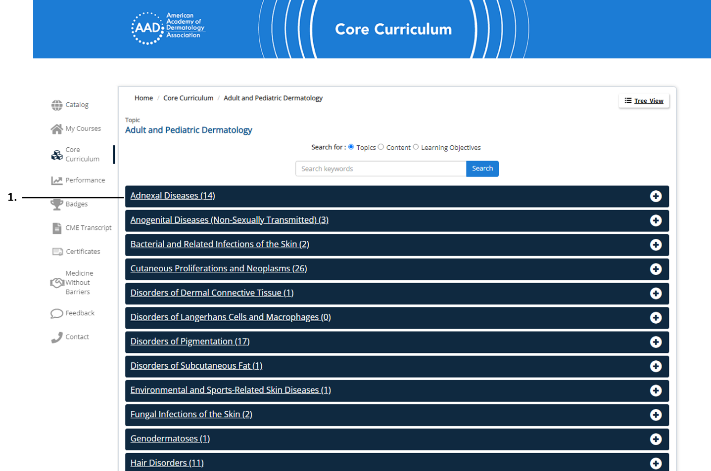Expand Cutaneous Proliferations and Neoplasms plus icon
This screenshot has height=471, width=711.
pos(656,269)
